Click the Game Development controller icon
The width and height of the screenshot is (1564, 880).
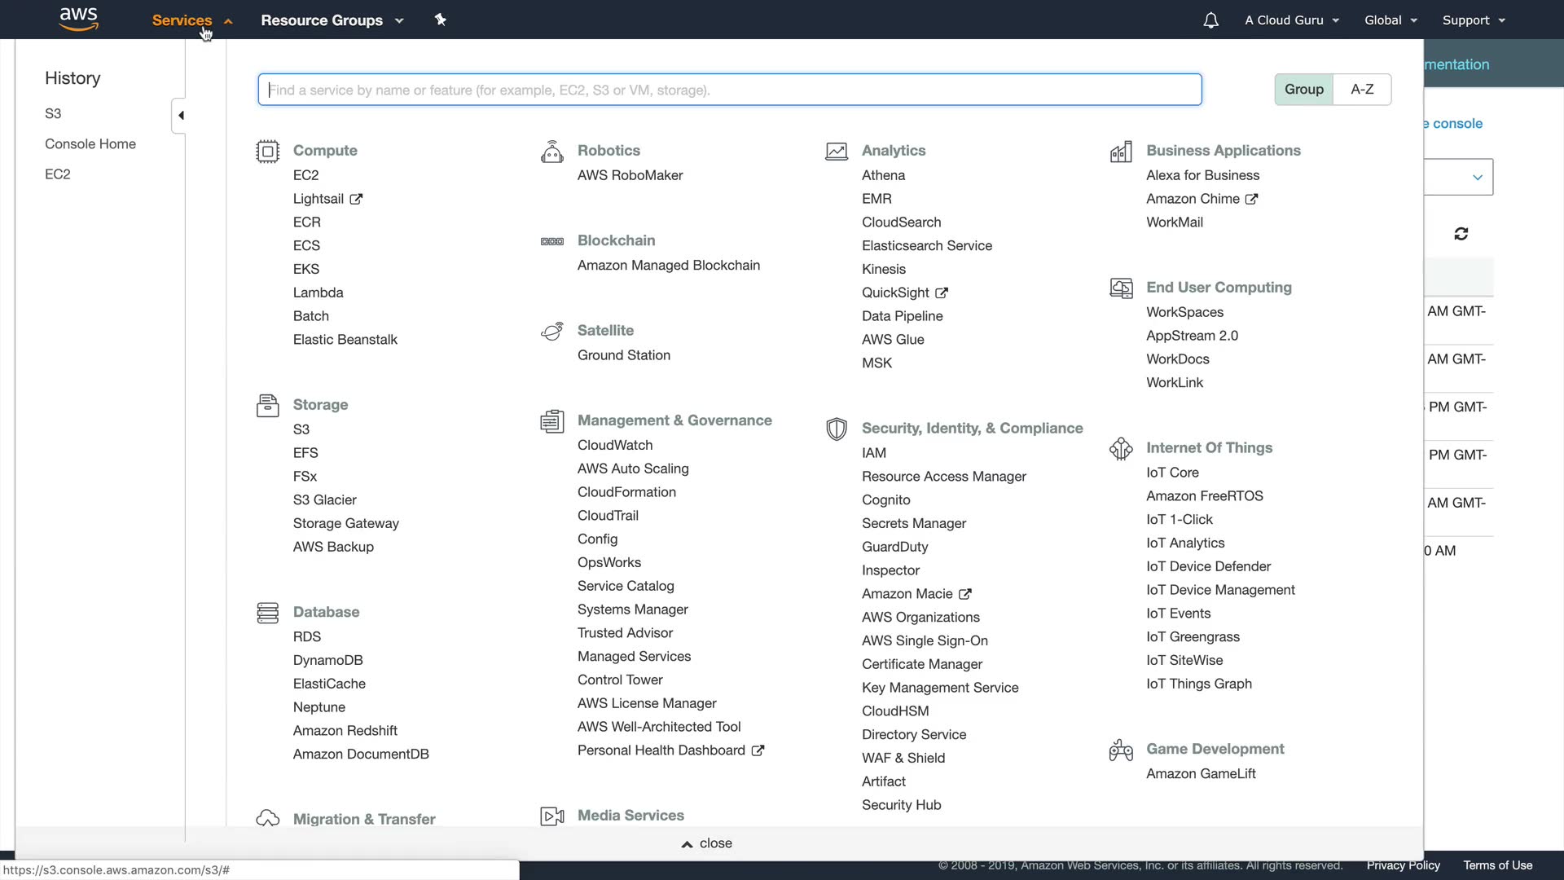(1121, 750)
